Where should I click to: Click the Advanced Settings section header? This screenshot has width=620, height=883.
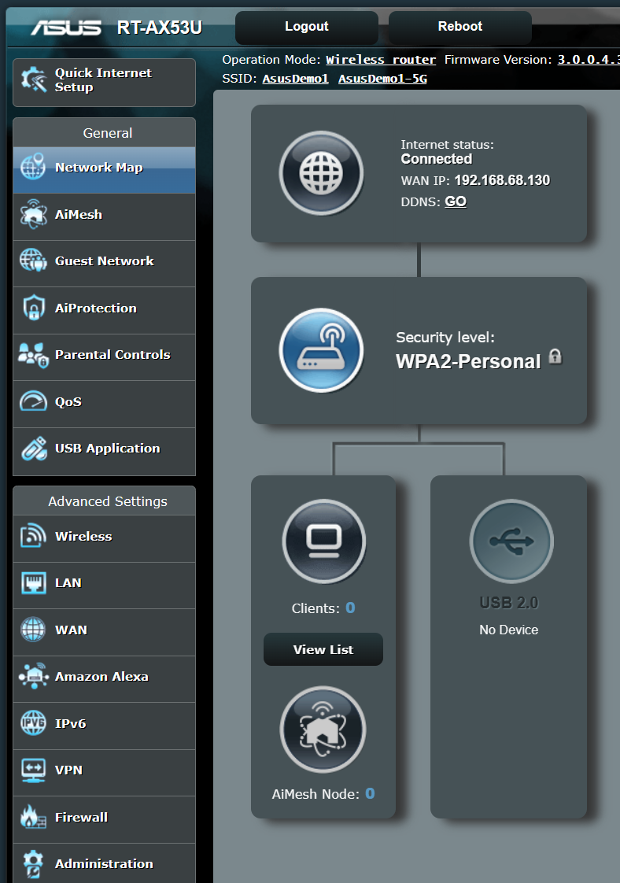(104, 501)
